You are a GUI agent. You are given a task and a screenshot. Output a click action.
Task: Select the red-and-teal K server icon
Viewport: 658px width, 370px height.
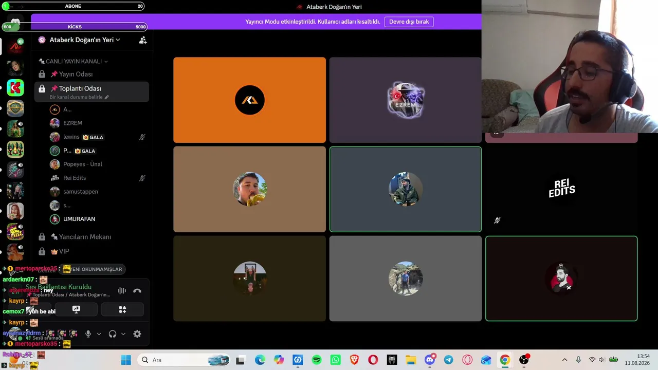[15, 87]
